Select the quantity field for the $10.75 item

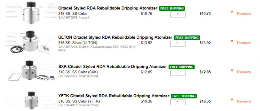[x=178, y=15]
